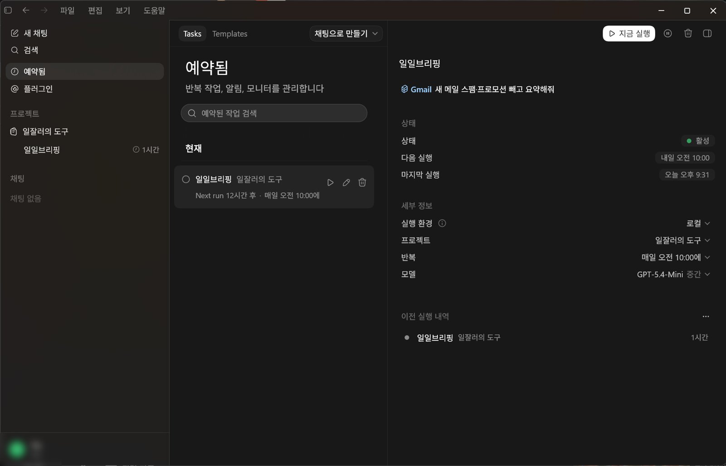
Task: Click the 일일브리핑 title in the detail panel
Action: tap(420, 64)
